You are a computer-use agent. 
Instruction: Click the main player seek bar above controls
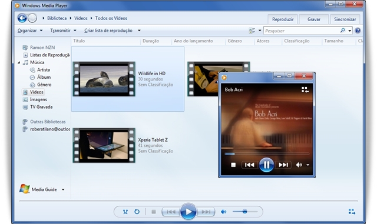(x=188, y=201)
